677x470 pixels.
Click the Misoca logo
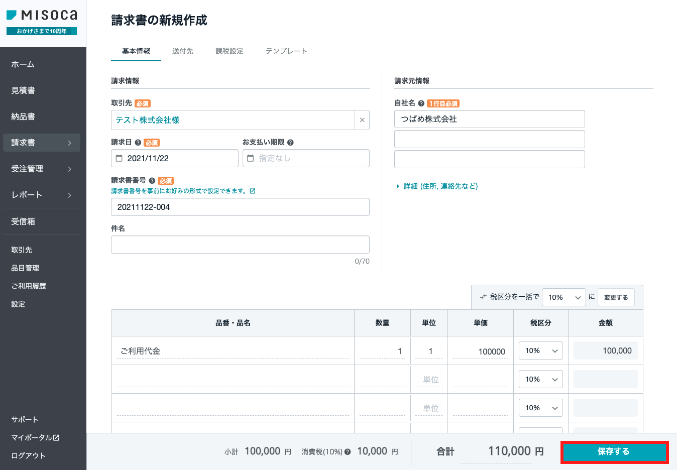(42, 15)
